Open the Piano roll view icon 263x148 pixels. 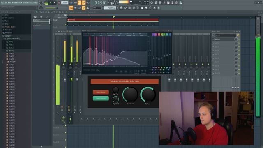click(125, 8)
